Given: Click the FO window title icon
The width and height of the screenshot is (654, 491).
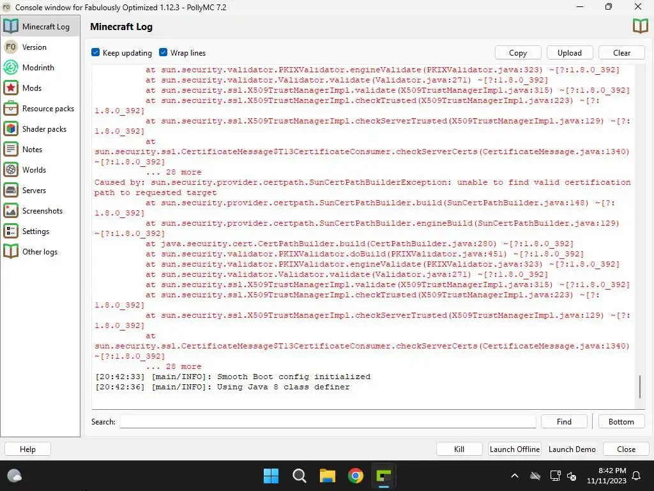Looking at the screenshot, I should pos(6,7).
